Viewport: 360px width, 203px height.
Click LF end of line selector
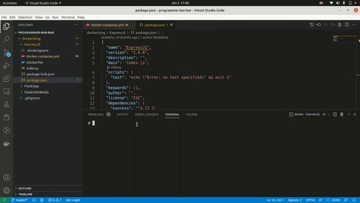coord(320,200)
